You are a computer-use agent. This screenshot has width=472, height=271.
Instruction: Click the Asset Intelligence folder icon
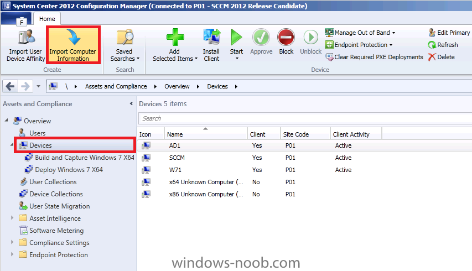click(x=23, y=218)
